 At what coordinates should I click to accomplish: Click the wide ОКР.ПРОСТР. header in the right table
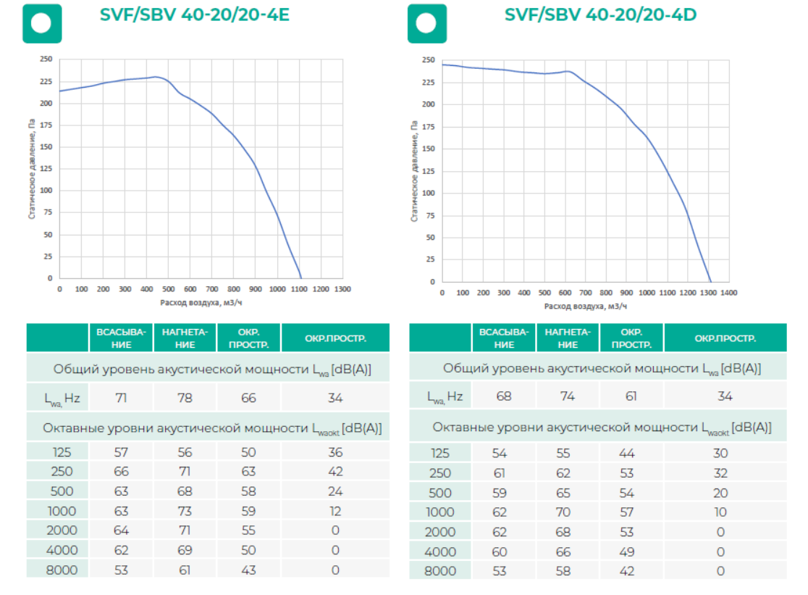point(725,338)
